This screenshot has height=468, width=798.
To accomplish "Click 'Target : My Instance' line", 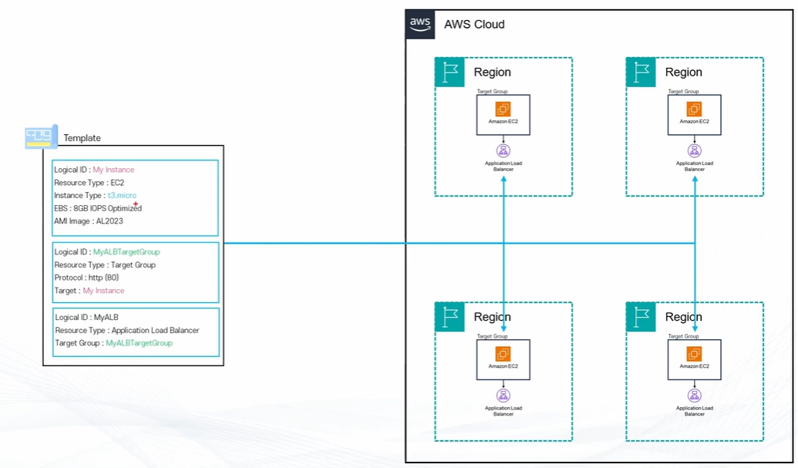I will [89, 291].
